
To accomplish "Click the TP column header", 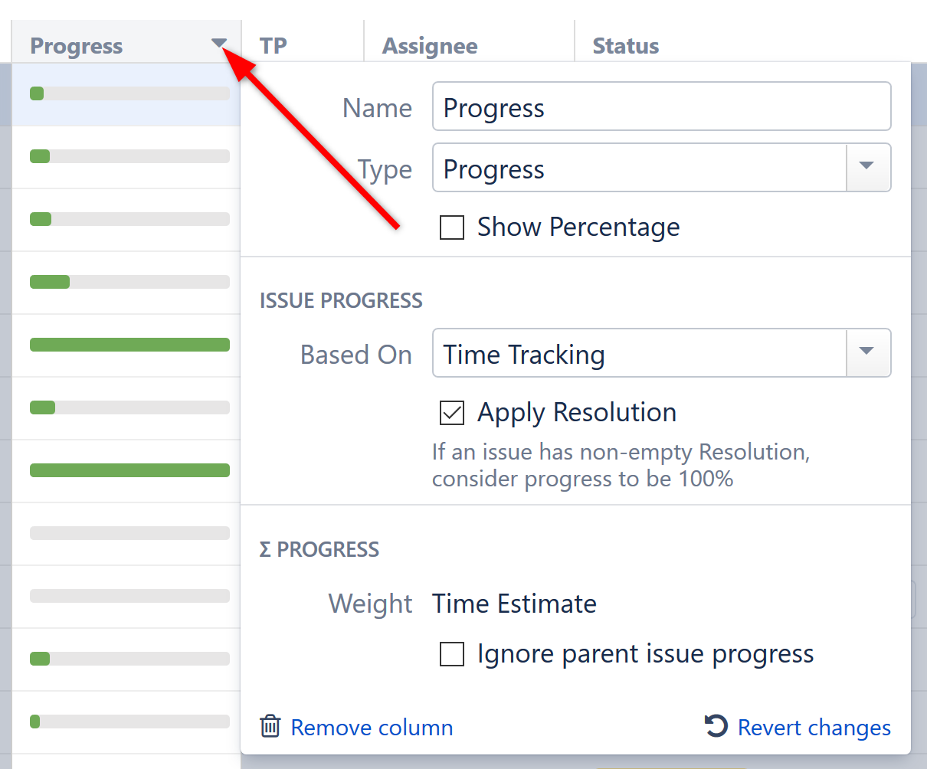I will (274, 46).
